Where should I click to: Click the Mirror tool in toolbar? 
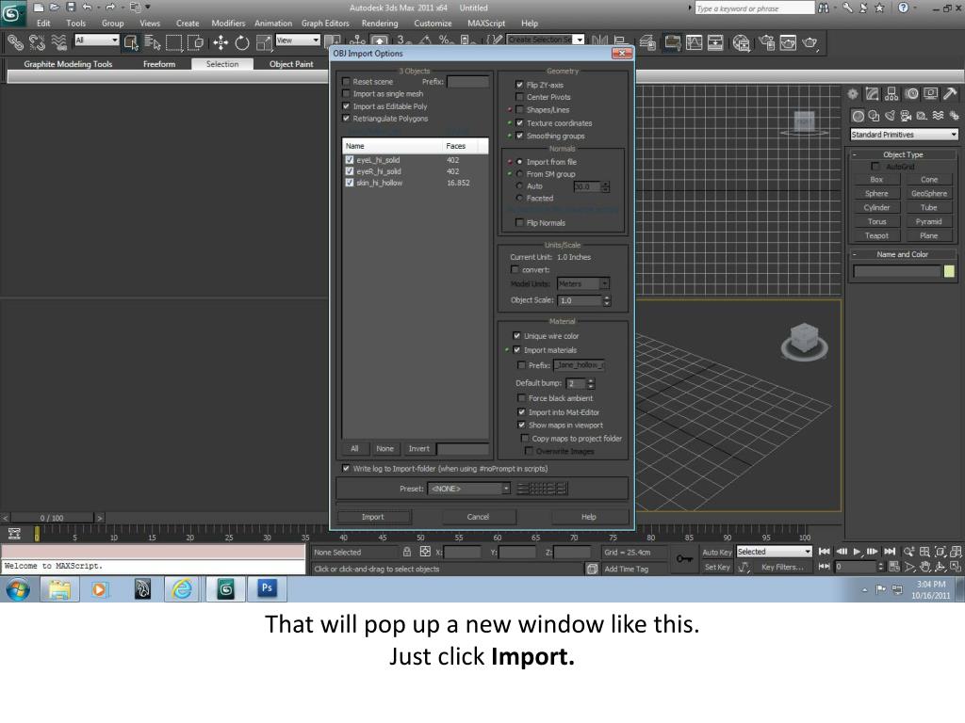599,41
